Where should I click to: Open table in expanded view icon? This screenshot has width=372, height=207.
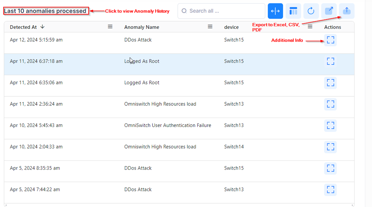pyautogui.click(x=329, y=11)
